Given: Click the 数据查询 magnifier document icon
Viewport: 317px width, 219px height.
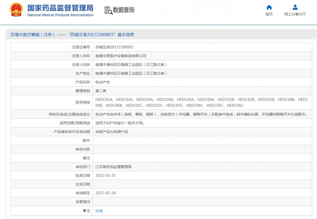Looking at the screenshot, I should (108, 11).
